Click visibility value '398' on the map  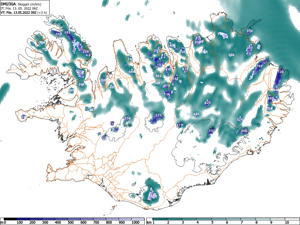71,90
